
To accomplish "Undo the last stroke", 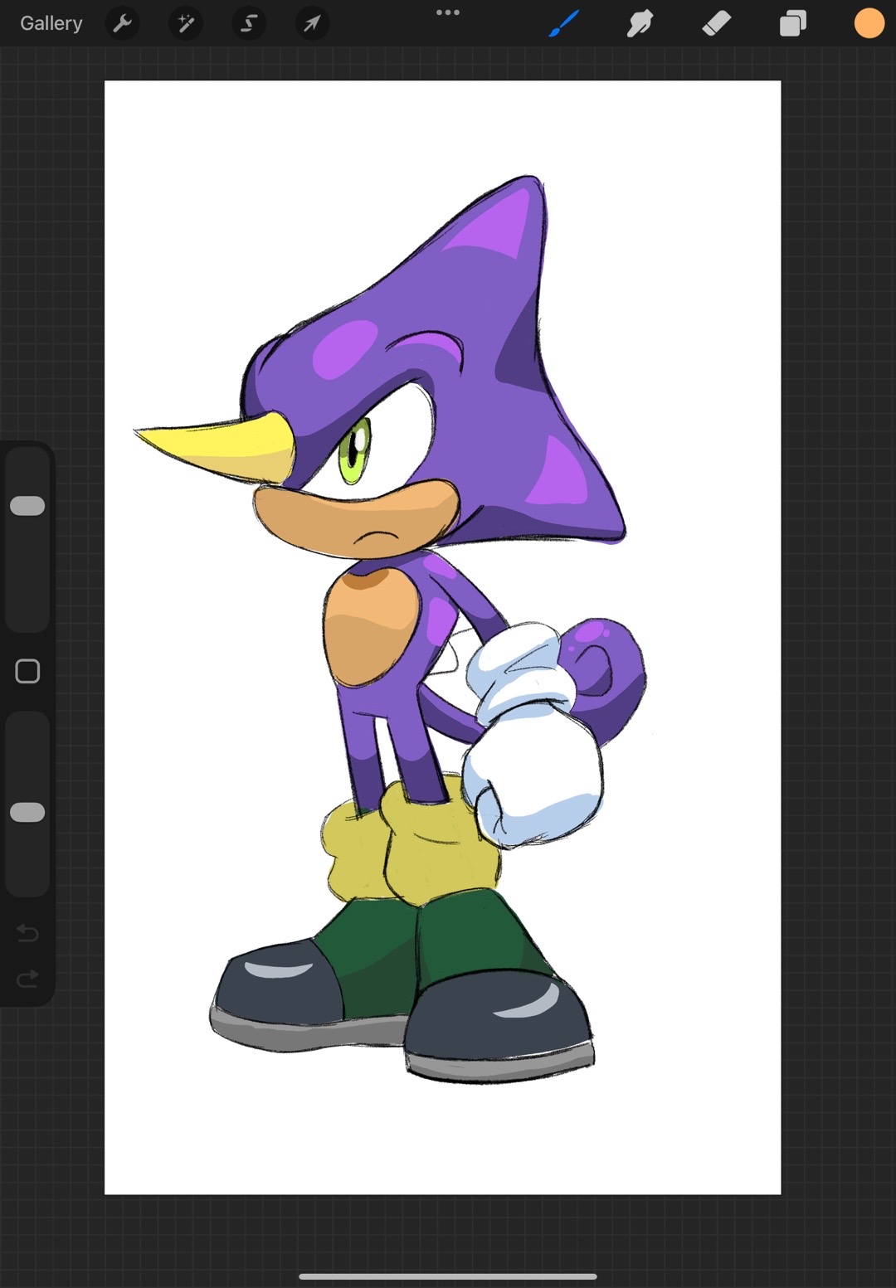I will click(x=27, y=933).
